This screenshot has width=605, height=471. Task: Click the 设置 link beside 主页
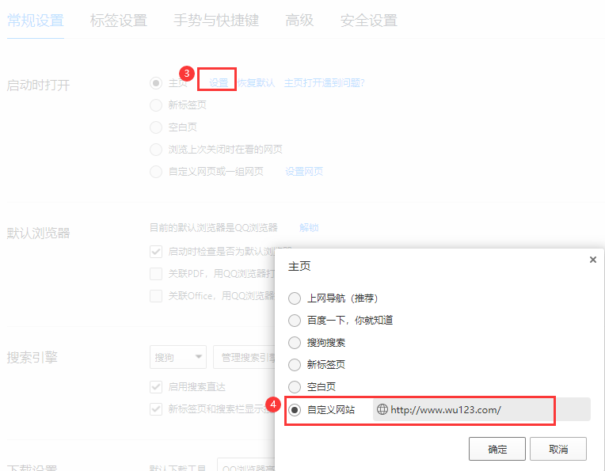(x=219, y=83)
